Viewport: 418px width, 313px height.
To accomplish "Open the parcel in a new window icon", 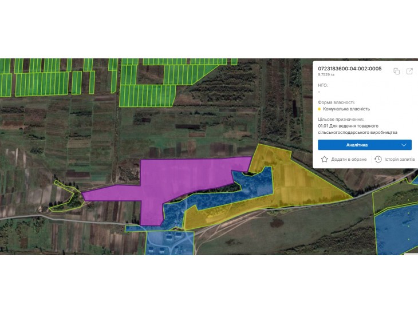I will 409,71.
